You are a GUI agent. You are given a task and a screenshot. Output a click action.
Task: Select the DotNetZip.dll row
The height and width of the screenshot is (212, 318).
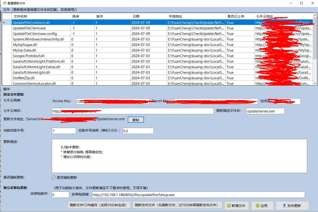[157, 78]
